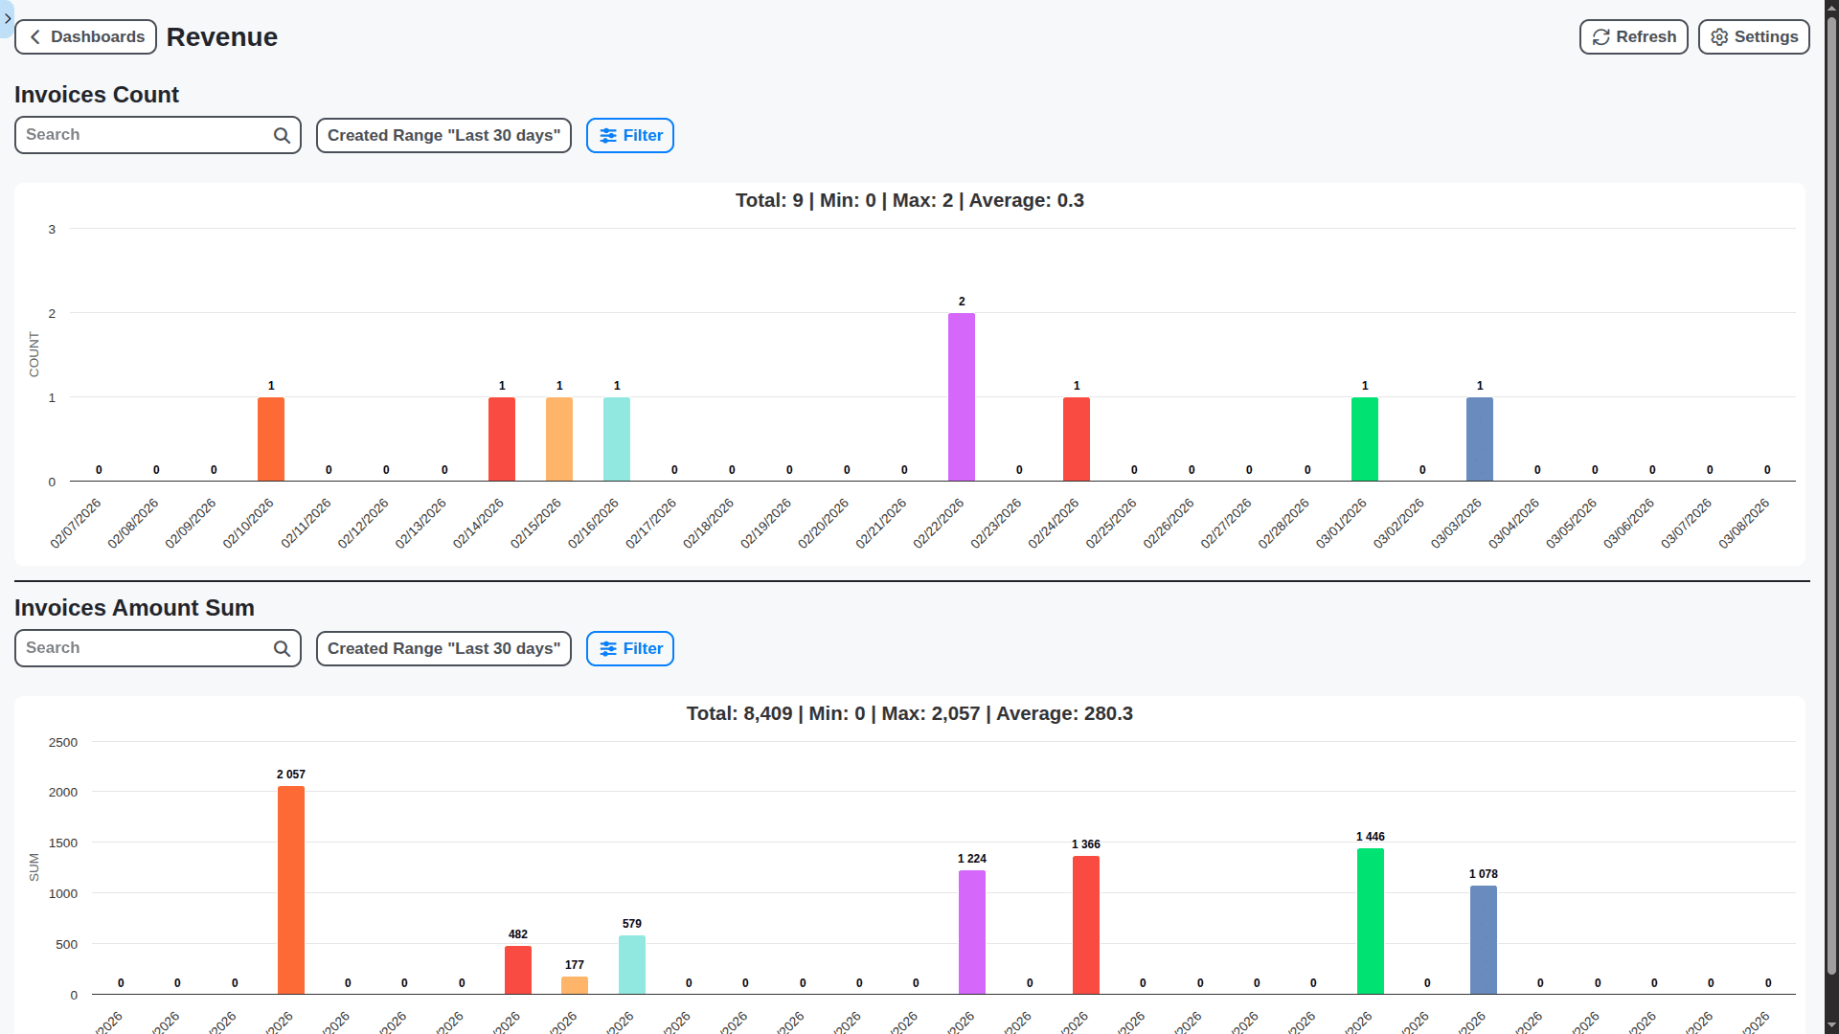Click the Refresh icon
Screen dimensions: 1839x1034
(x=1601, y=36)
